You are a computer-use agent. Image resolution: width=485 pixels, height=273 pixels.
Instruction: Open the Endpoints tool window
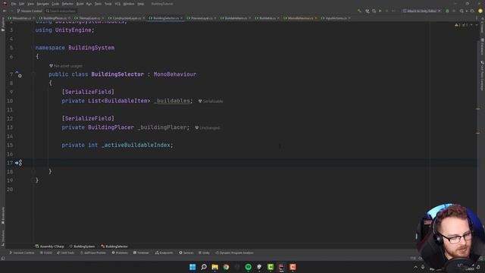[164, 253]
